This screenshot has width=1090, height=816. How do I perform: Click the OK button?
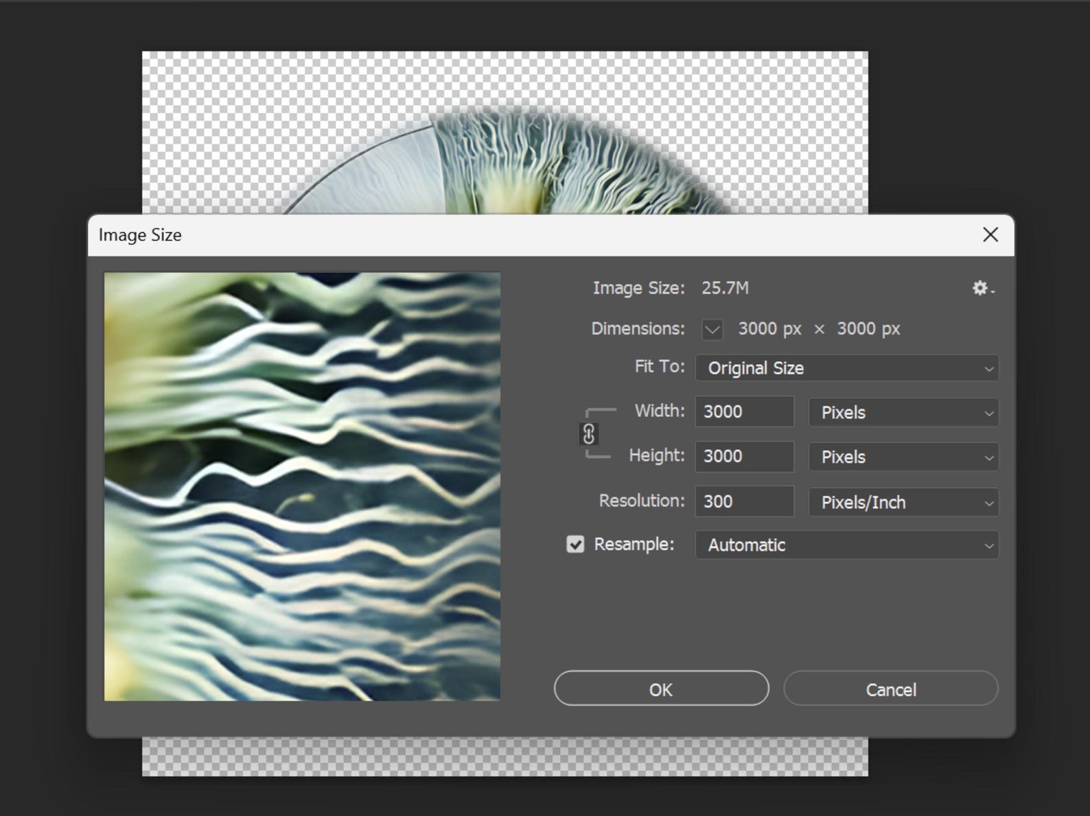tap(661, 688)
